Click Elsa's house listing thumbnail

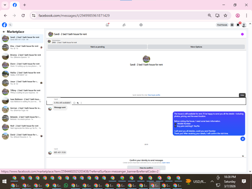coord(6,47)
